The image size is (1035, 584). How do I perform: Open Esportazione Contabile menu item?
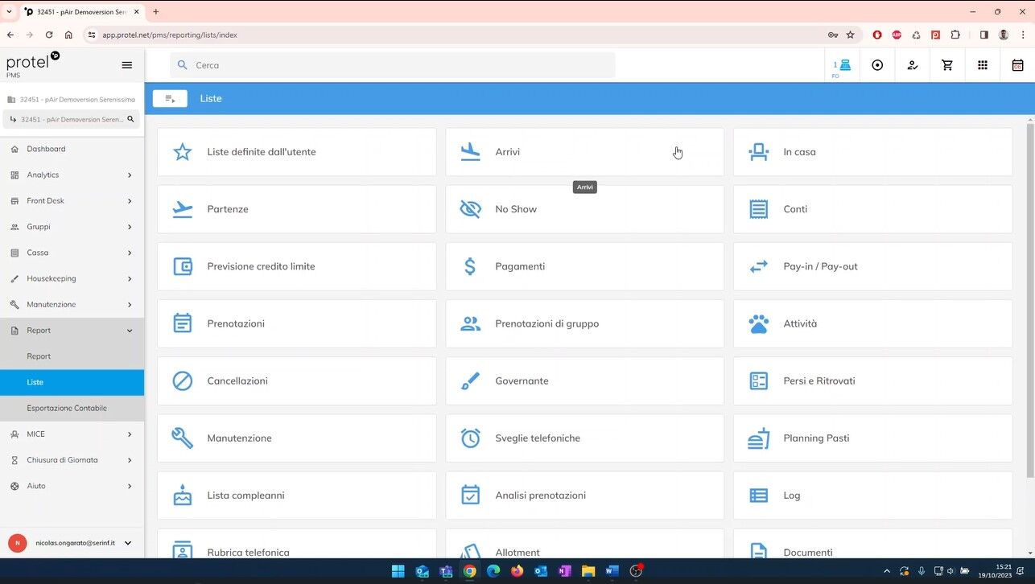click(x=67, y=408)
